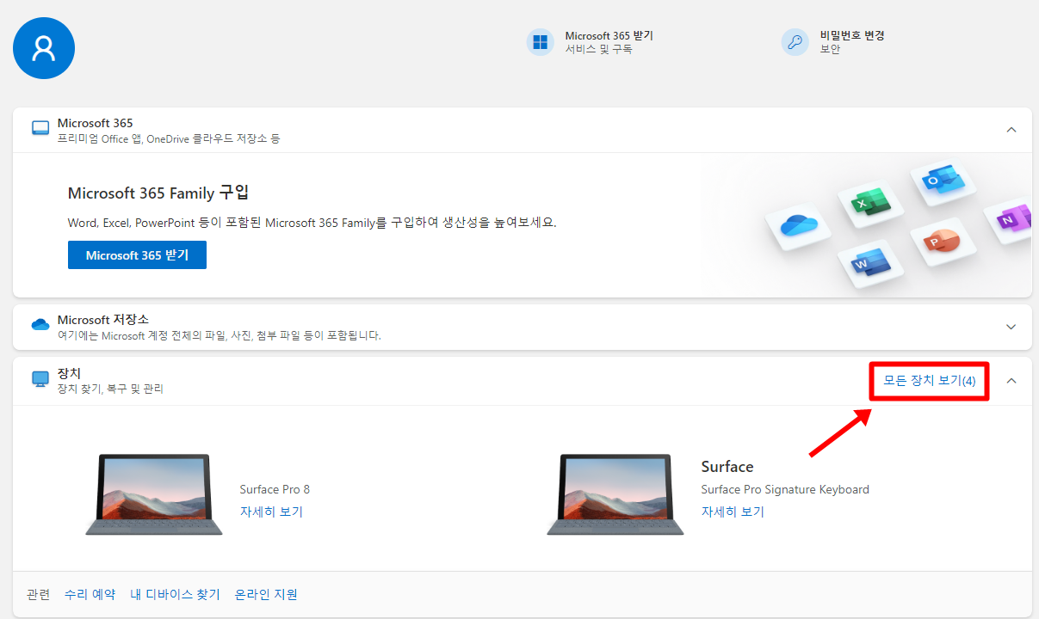Collapse the 장치 section chevron
The width and height of the screenshot is (1039, 619).
[x=1011, y=381]
